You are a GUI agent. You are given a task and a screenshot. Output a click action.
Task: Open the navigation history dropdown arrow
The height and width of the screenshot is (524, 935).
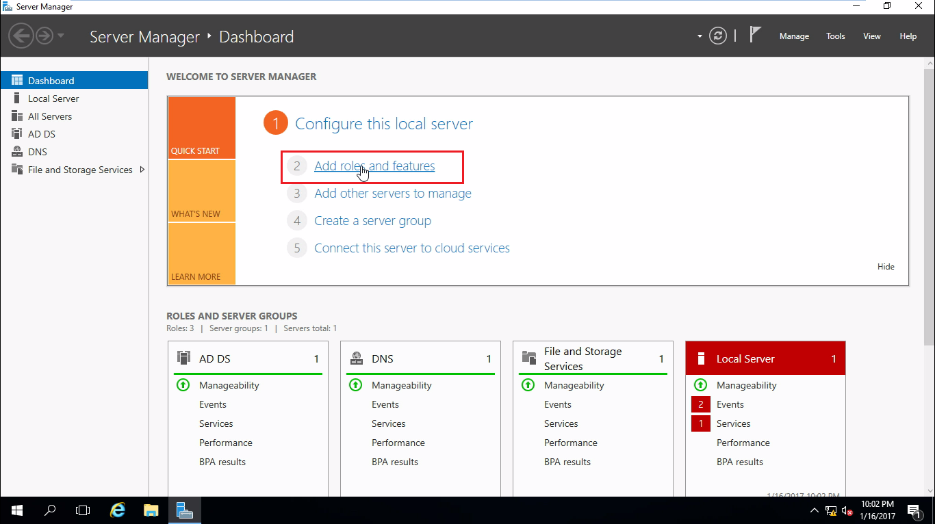click(61, 36)
